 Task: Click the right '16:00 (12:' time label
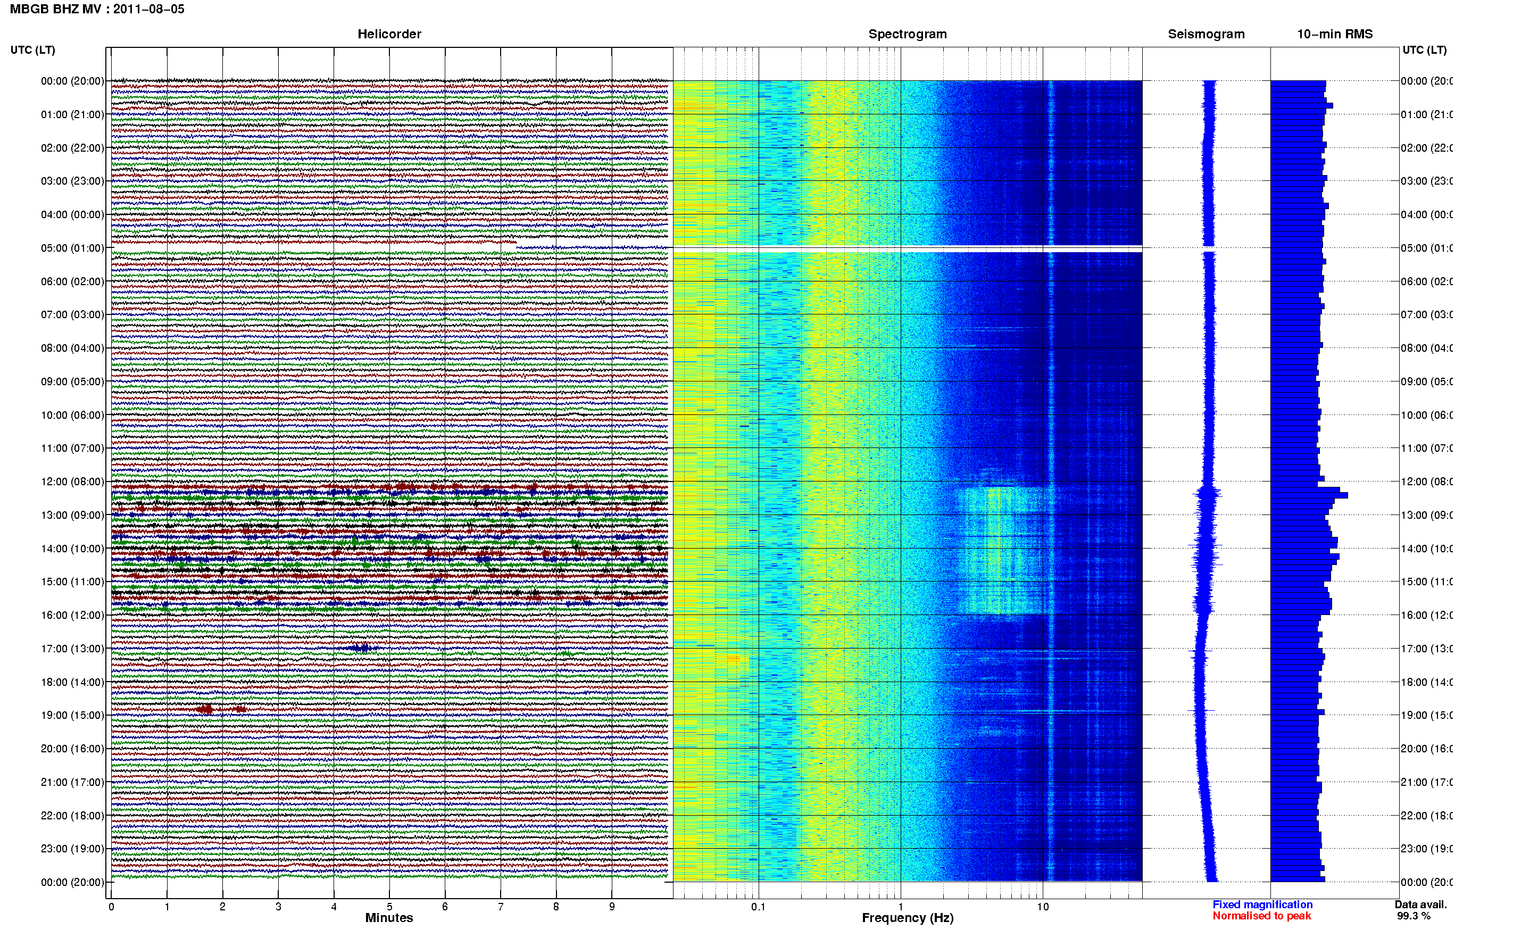1427,615
